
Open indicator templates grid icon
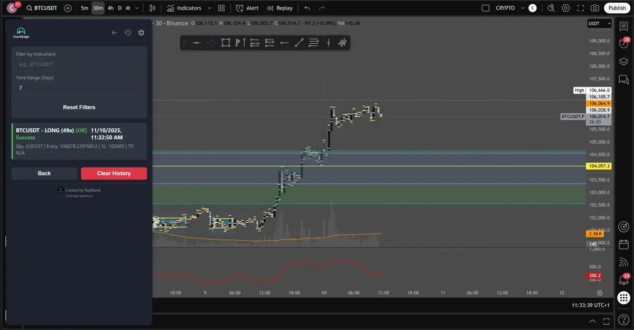221,8
